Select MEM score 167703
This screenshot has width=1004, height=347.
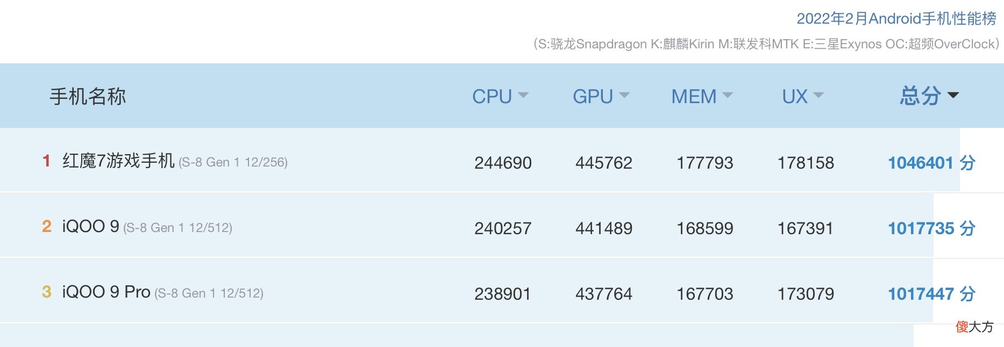pos(704,294)
